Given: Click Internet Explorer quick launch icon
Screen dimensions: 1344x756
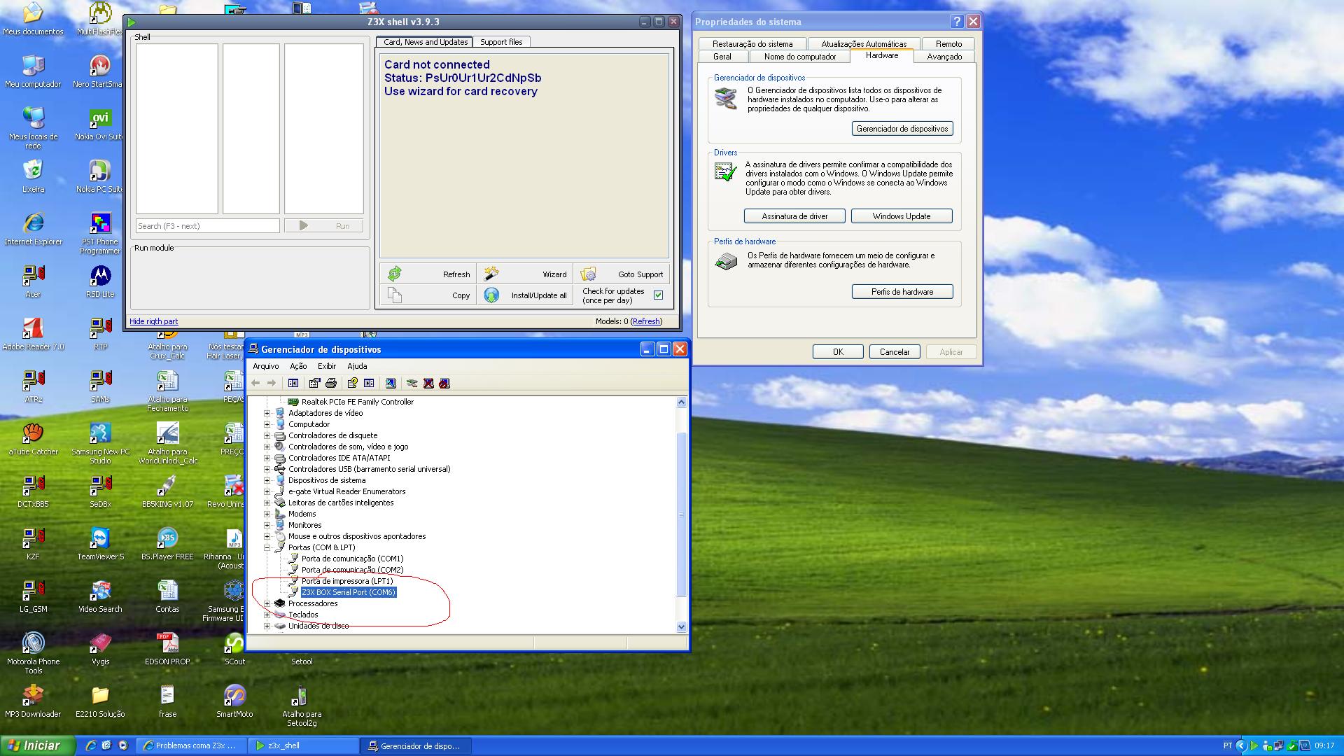Looking at the screenshot, I should (91, 745).
